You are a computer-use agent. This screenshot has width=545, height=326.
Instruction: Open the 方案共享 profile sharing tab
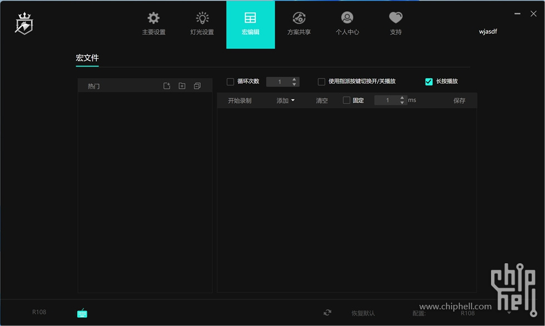point(299,24)
